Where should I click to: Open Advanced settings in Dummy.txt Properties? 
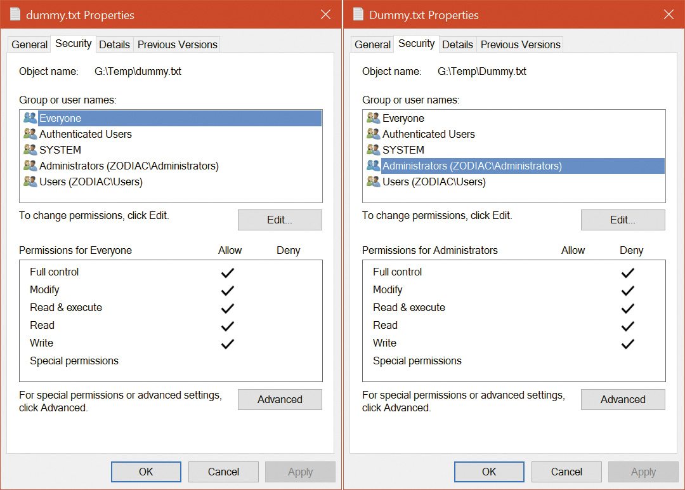[x=623, y=399]
